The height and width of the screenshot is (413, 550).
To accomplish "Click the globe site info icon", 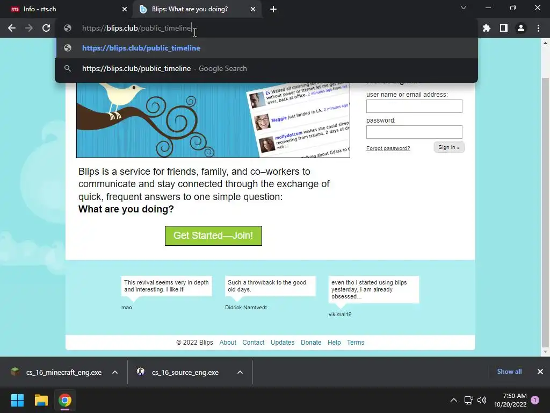I will pos(68,28).
